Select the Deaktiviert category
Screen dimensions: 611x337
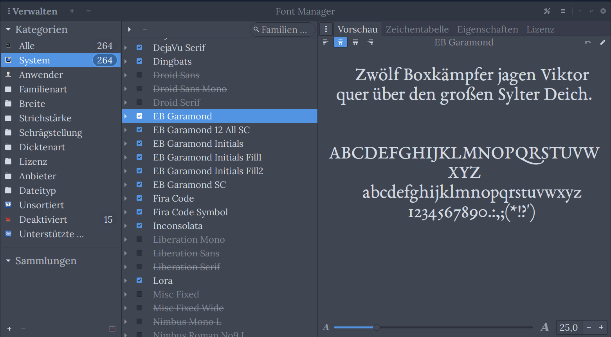(43, 220)
